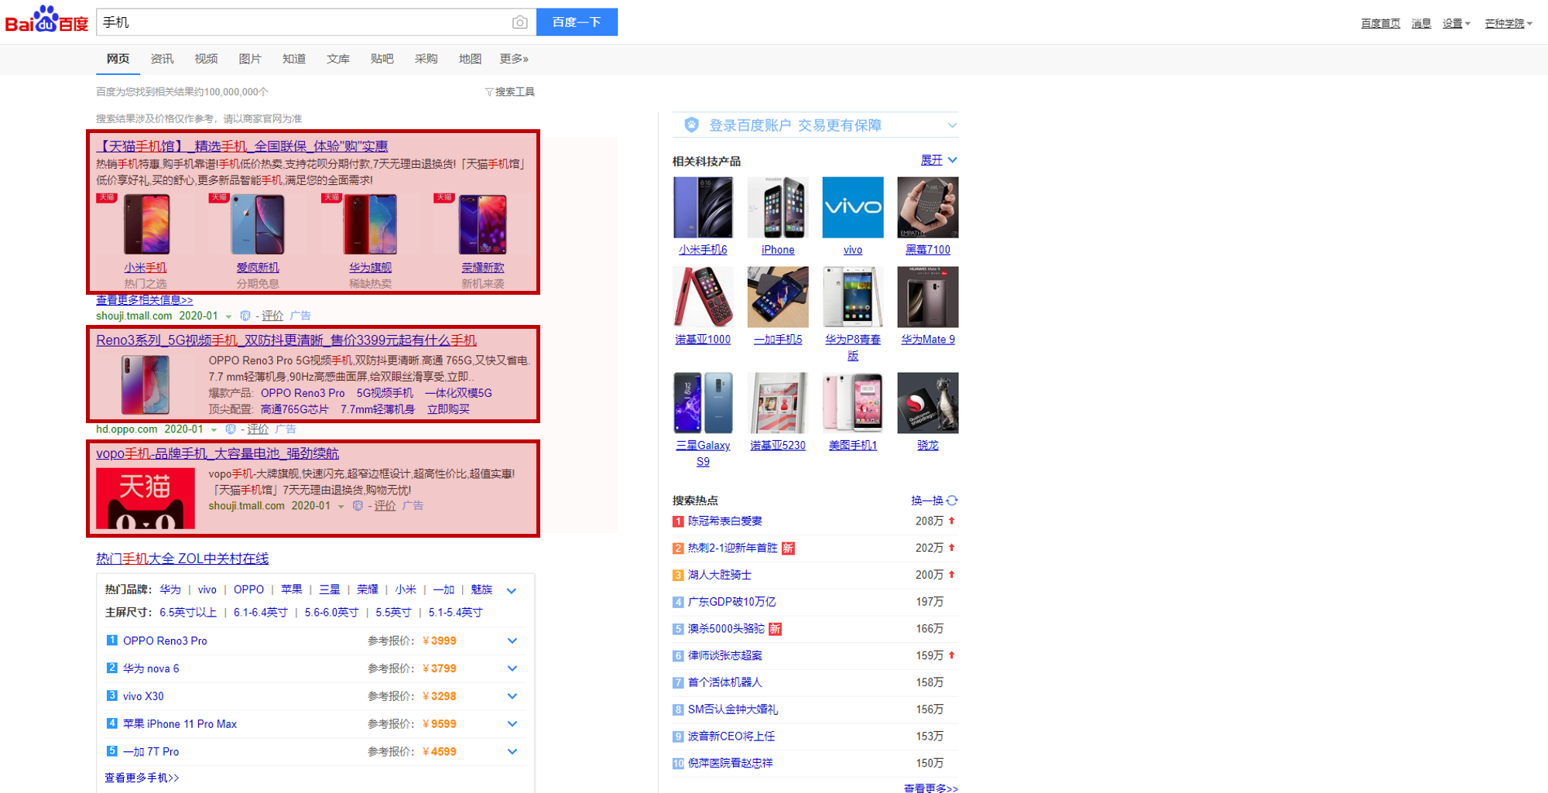Image resolution: width=1548 pixels, height=793 pixels.
Task: Open the 更多» tab menu
Action: 514,59
